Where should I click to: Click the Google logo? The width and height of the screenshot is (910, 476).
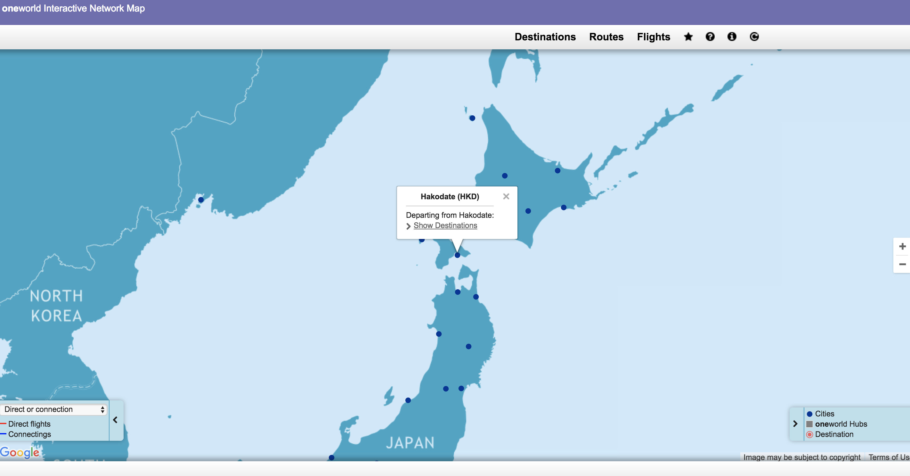coord(20,452)
